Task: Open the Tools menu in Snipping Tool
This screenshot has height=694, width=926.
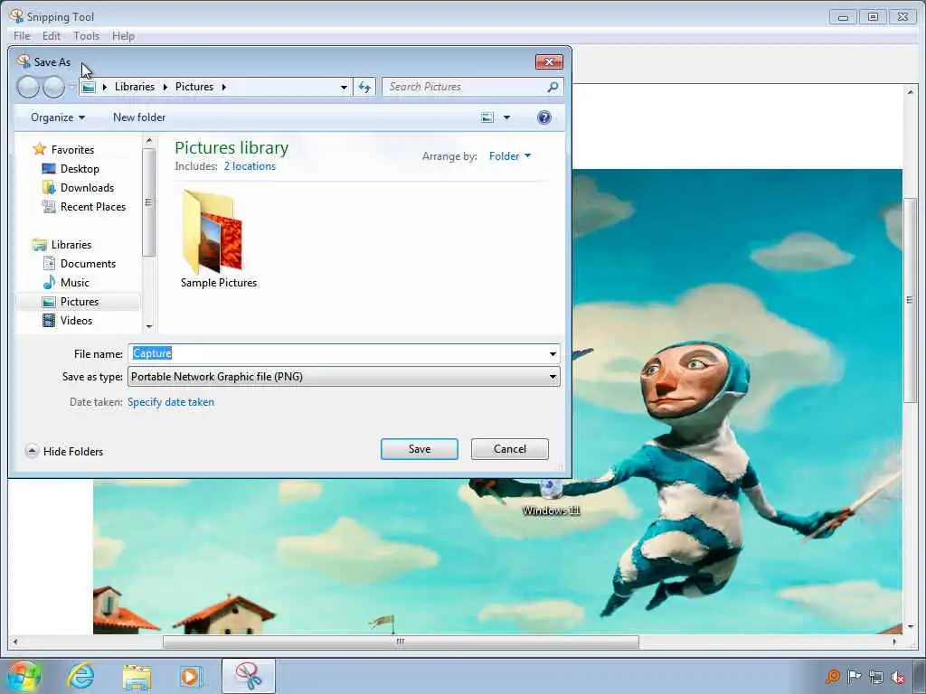Action: [x=86, y=36]
